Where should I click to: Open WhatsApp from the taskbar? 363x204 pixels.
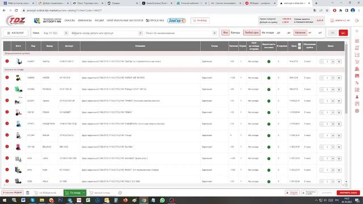[162, 200]
